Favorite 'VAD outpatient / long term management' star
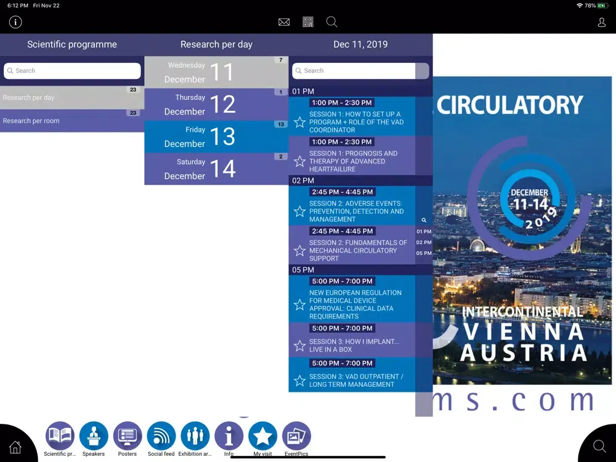The image size is (616, 462). [300, 380]
